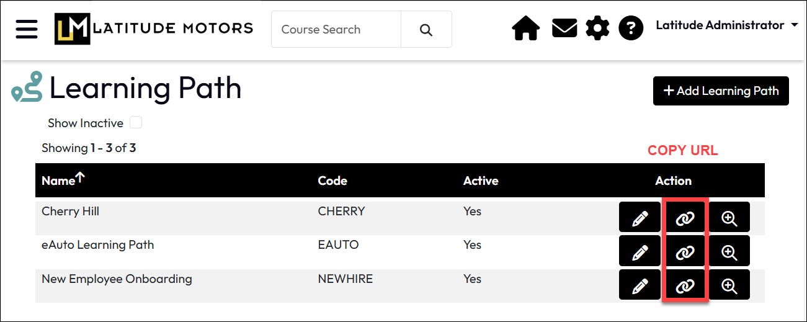Preview New Employee Onboarding path
Viewport: 807px width, 322px height.
(x=729, y=285)
